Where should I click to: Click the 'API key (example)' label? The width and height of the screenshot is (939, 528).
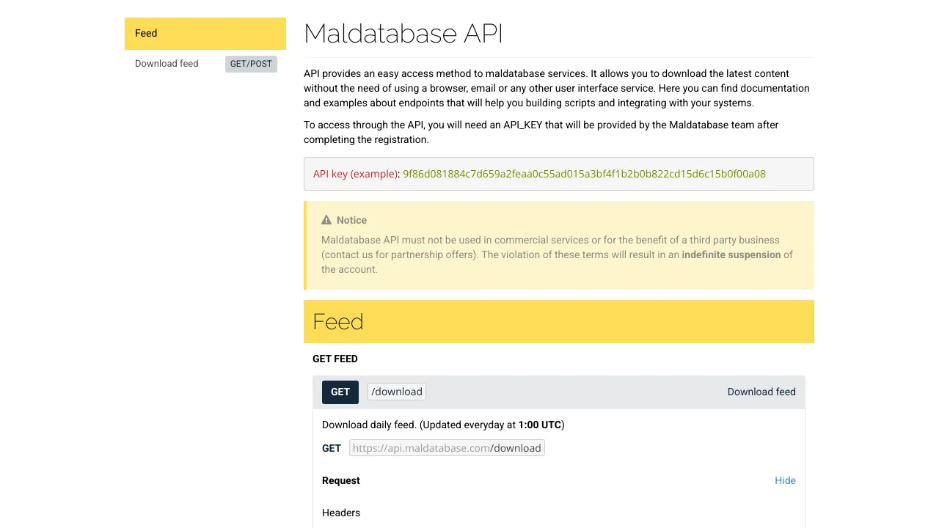click(x=356, y=174)
